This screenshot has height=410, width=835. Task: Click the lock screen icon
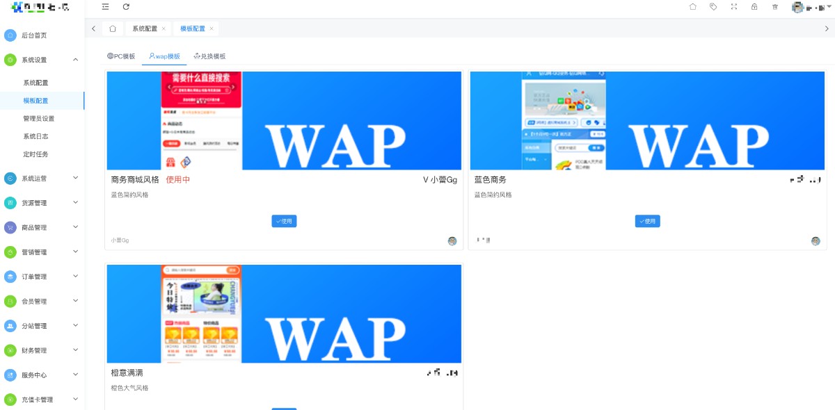[x=754, y=7]
